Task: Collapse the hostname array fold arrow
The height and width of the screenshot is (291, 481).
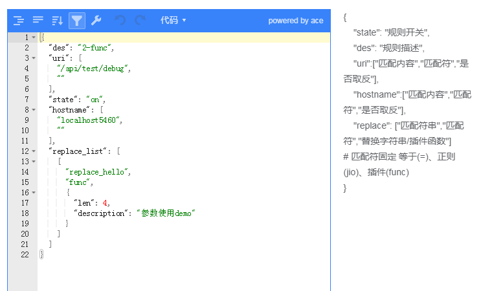Action: (34, 110)
